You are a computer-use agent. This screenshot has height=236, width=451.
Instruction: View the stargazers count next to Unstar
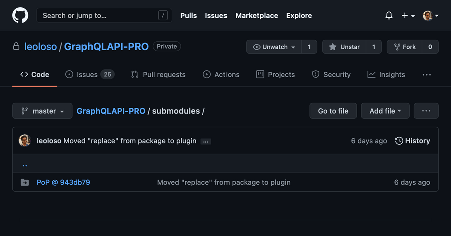tap(374, 47)
